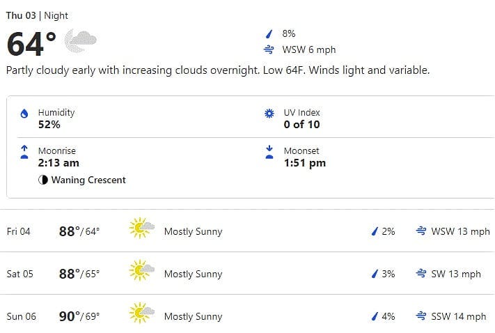Image resolution: width=495 pixels, height=333 pixels.
Task: Click the Fri 04 wind icon
Action: click(x=421, y=231)
